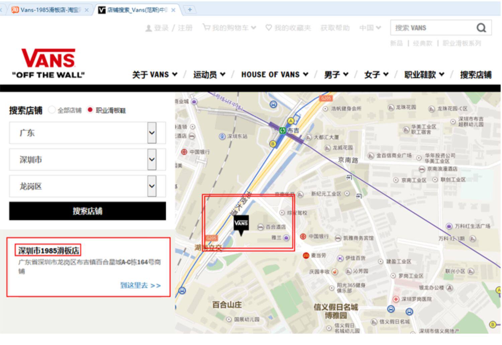Expand the 关于 VANS menu
This screenshot has width=502, height=345.
click(x=155, y=74)
